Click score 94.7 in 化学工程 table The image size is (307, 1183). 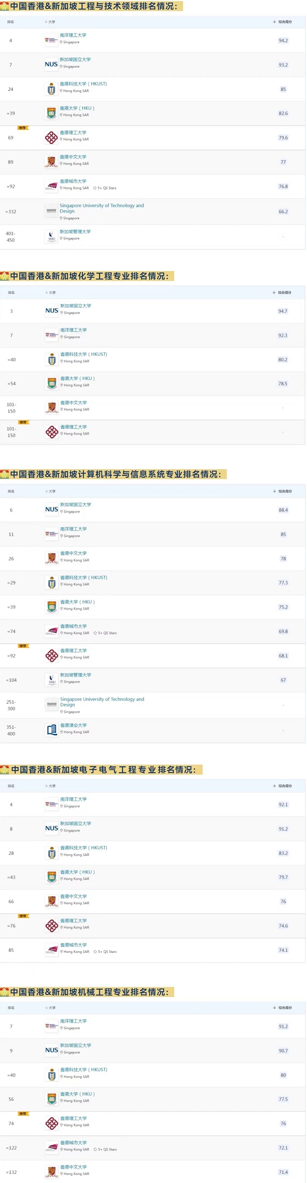(283, 311)
